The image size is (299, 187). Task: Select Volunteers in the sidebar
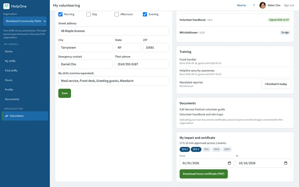25,116
